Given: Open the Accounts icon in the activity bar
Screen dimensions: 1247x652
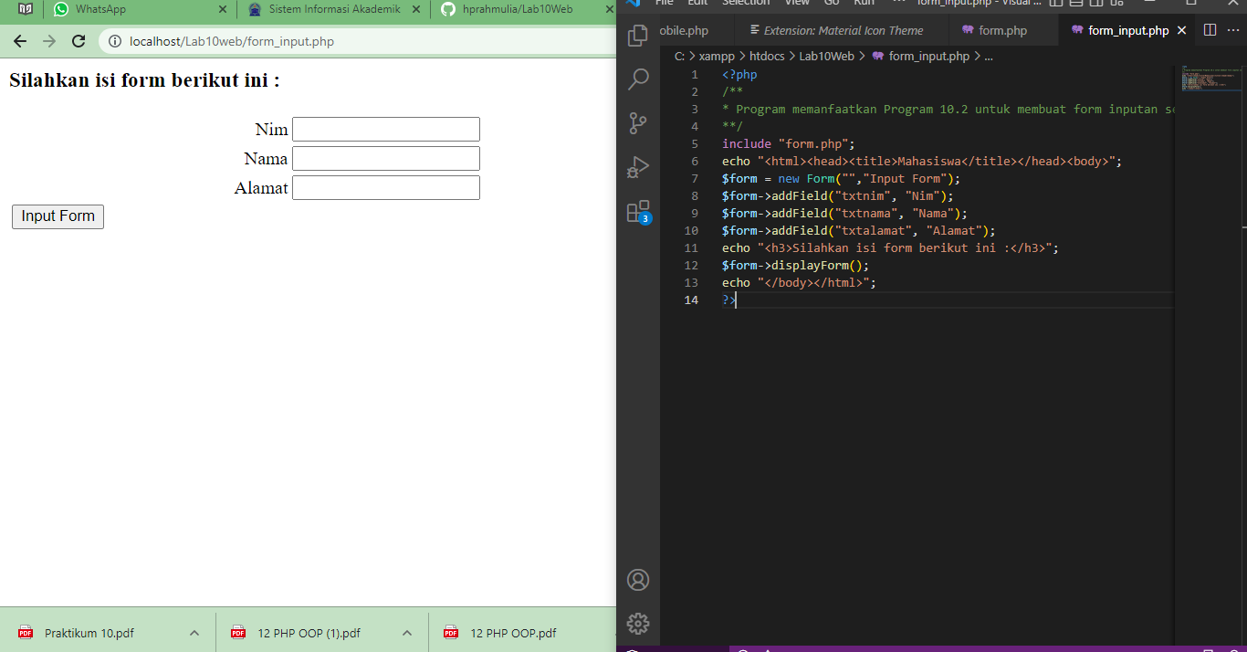Looking at the screenshot, I should tap(638, 580).
